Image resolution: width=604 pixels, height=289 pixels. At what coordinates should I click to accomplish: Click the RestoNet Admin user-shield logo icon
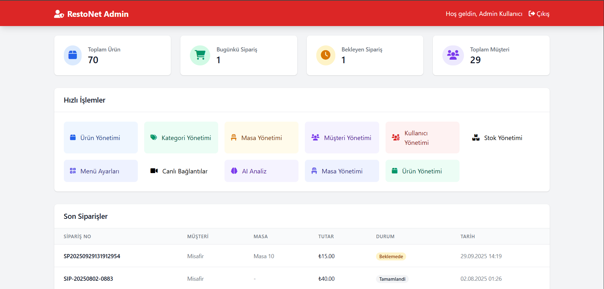click(59, 14)
